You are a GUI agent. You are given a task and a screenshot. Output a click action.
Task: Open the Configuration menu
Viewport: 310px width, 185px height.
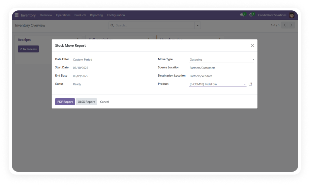[116, 15]
